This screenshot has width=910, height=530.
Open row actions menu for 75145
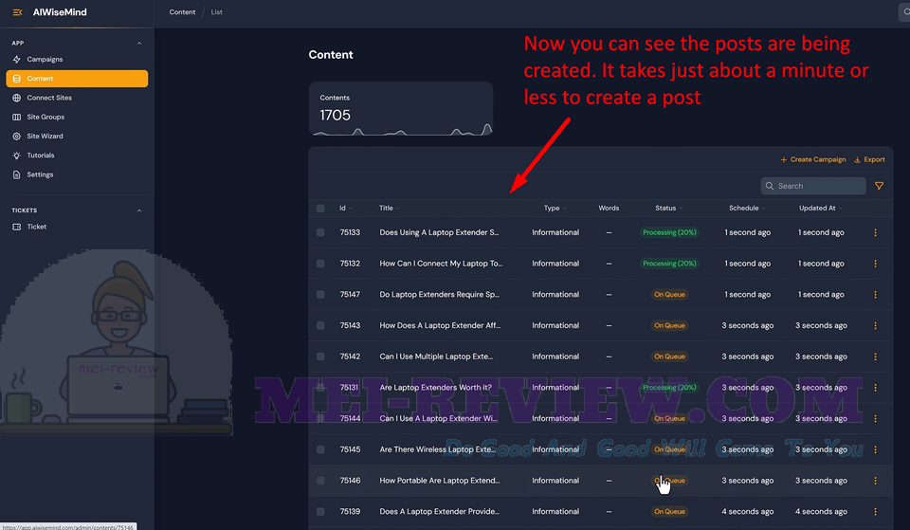(875, 449)
